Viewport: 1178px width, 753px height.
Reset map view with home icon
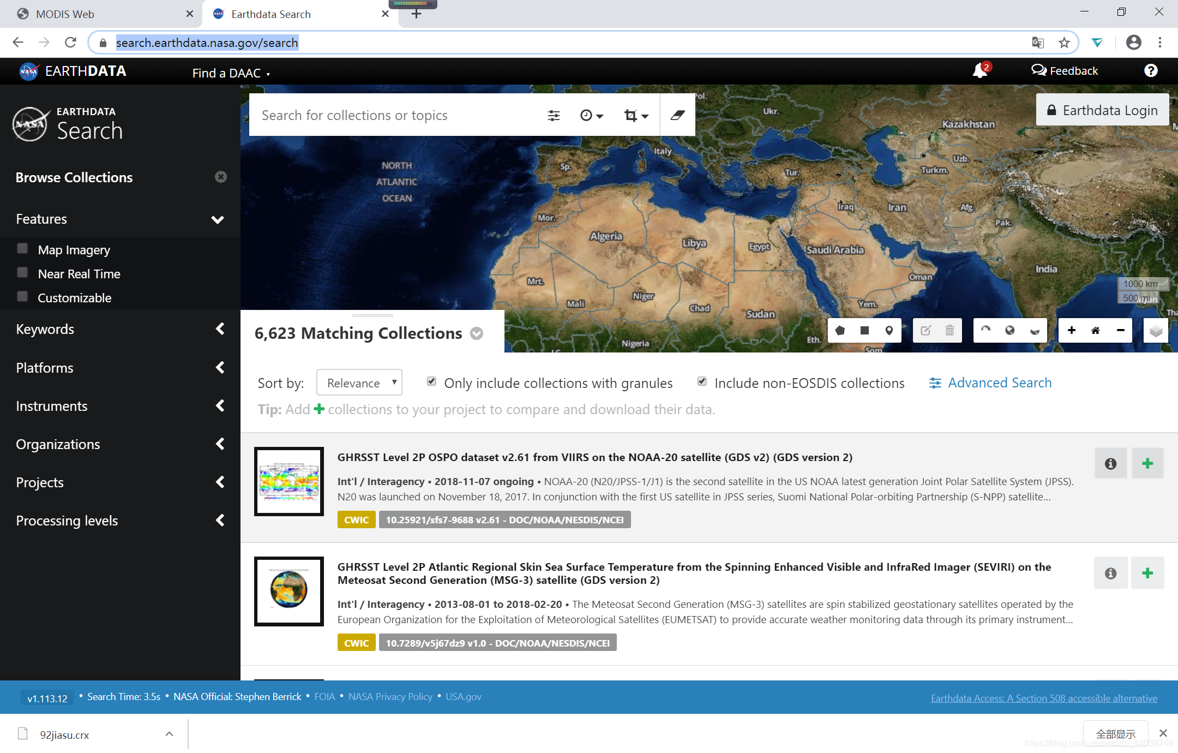pyautogui.click(x=1095, y=331)
